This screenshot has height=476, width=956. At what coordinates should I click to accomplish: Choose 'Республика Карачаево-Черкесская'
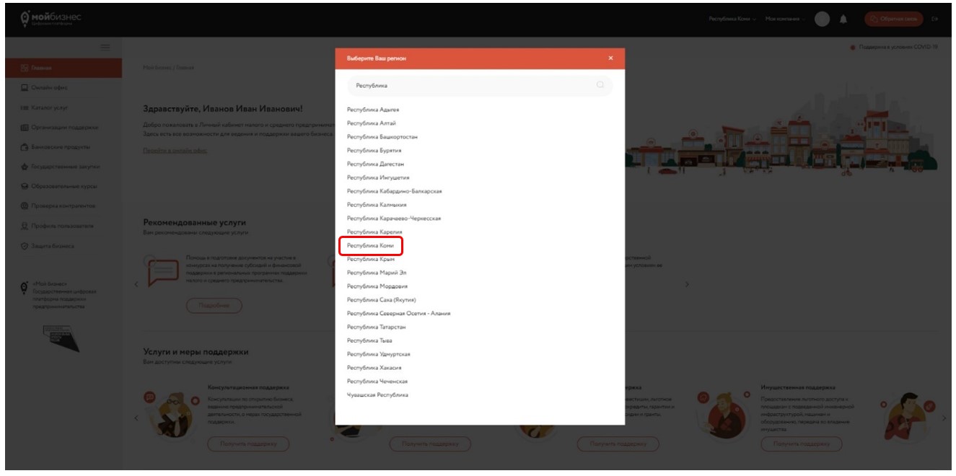(x=394, y=219)
